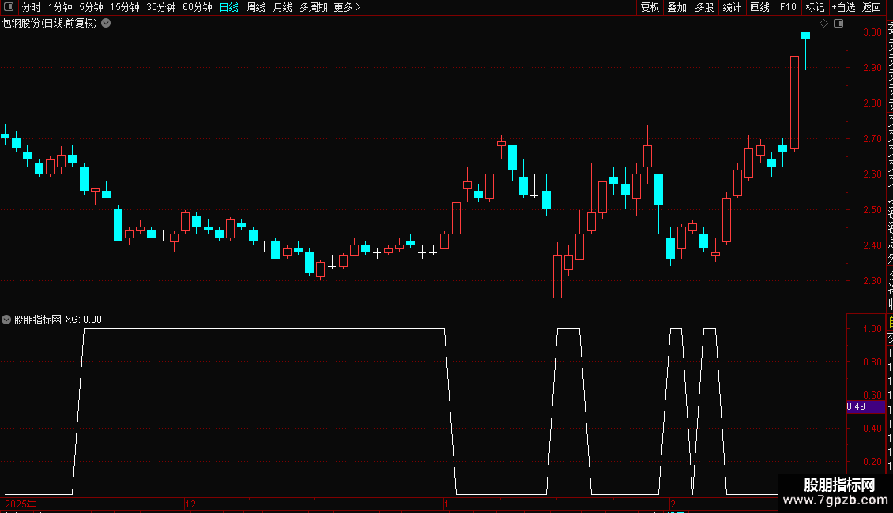The width and height of the screenshot is (893, 513).
Task: Switch to 日线 daily chart
Action: coord(229,7)
